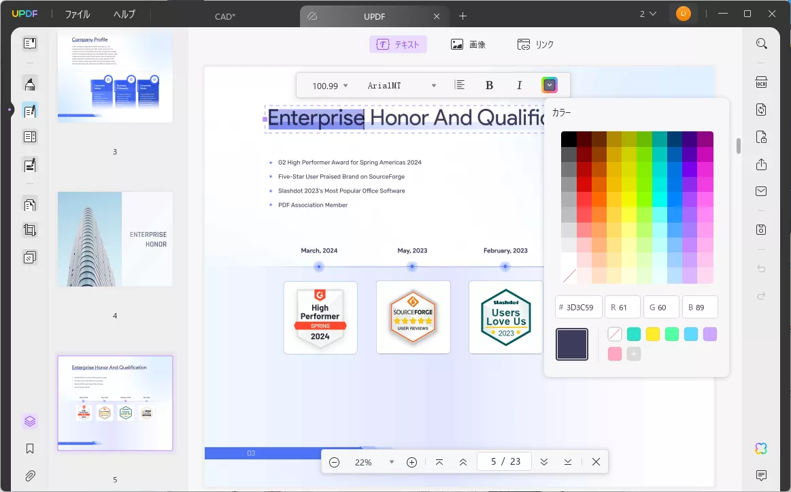The image size is (791, 492).
Task: Switch to the CAD* tab
Action: pos(225,16)
